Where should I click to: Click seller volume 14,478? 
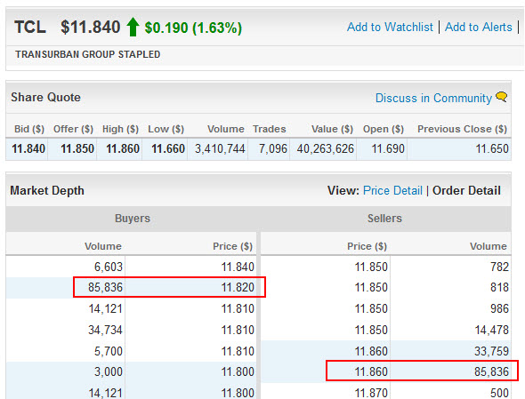pos(492,330)
